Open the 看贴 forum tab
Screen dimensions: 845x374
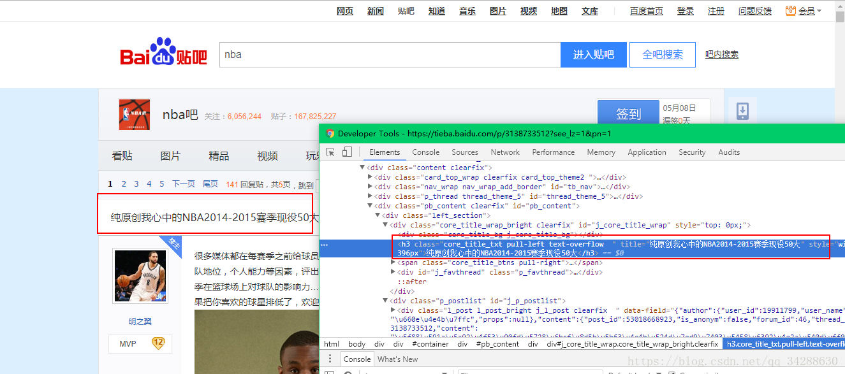pyautogui.click(x=122, y=156)
